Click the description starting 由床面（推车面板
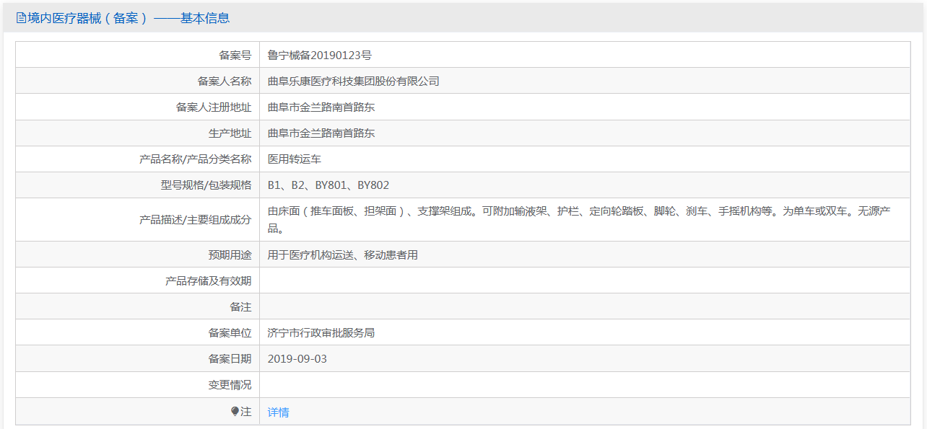The image size is (927, 429). [x=578, y=220]
